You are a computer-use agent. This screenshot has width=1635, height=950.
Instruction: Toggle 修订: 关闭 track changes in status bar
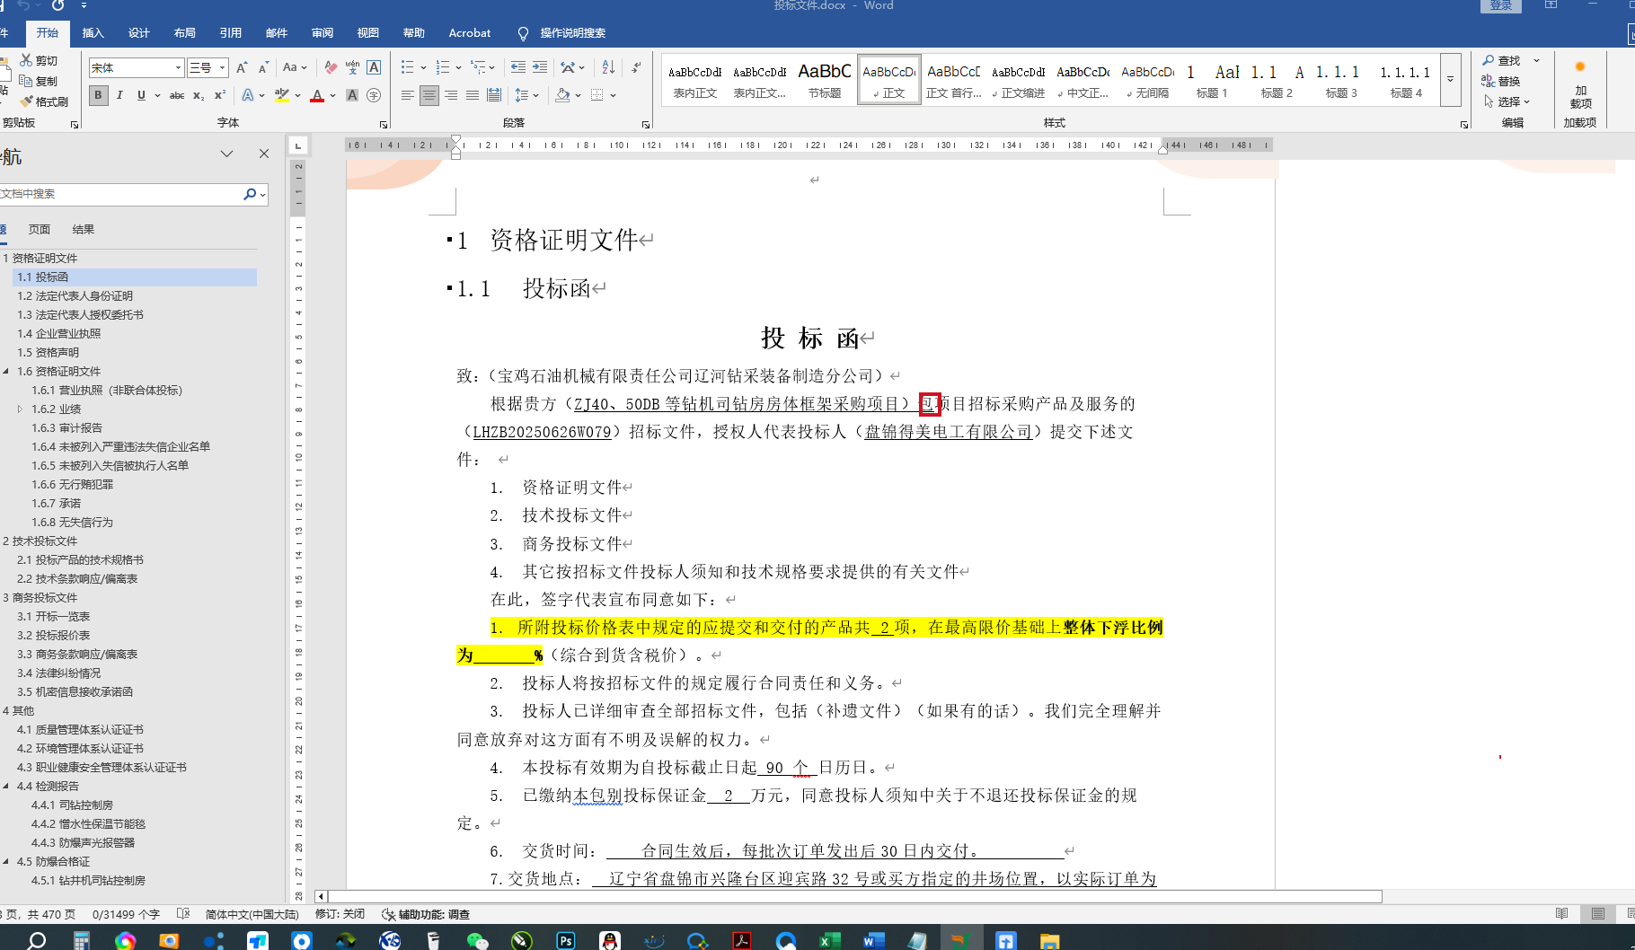(340, 914)
